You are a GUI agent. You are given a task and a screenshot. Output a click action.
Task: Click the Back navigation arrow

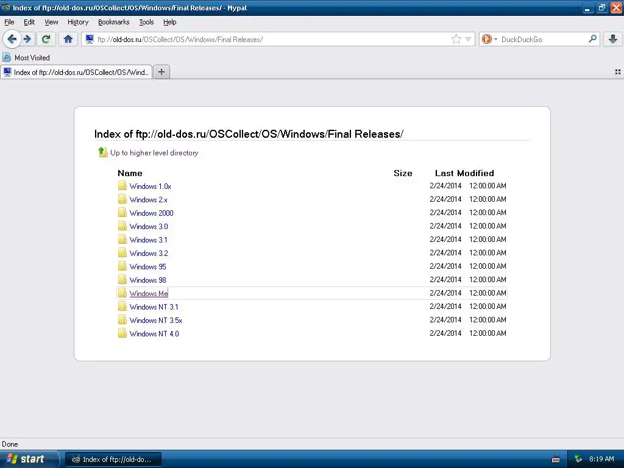coord(12,39)
